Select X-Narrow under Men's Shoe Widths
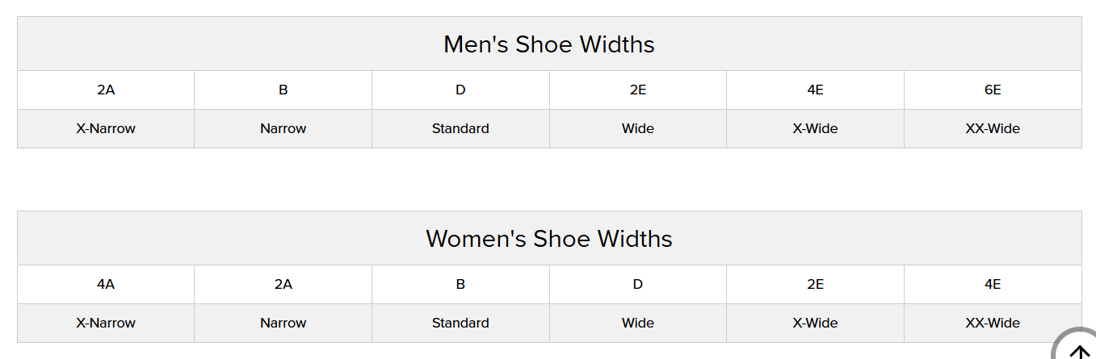This screenshot has width=1096, height=359. 106,129
